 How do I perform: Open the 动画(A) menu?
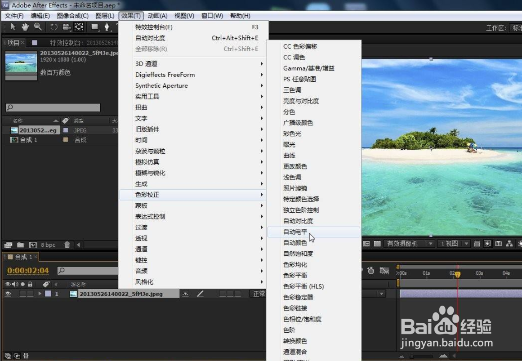[x=158, y=15]
